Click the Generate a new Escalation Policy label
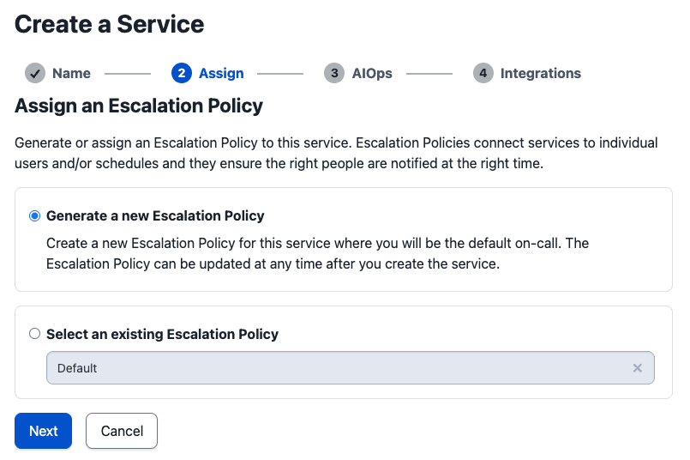Viewport: 690px width, 460px height. [x=155, y=215]
